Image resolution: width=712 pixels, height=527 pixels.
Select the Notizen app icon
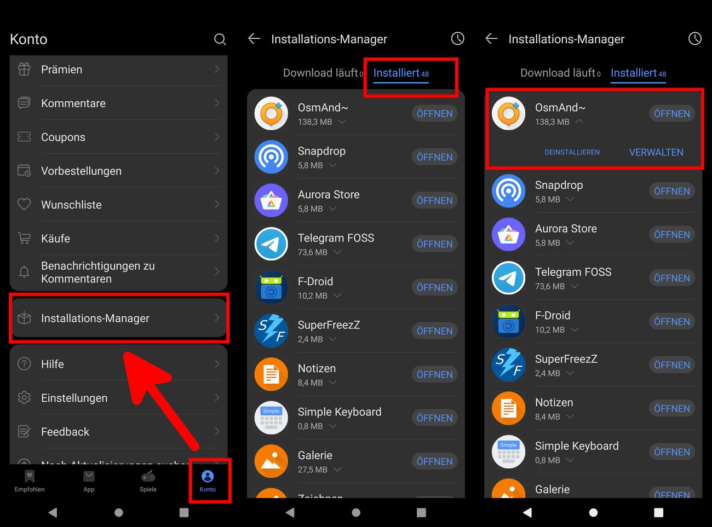pos(271,374)
